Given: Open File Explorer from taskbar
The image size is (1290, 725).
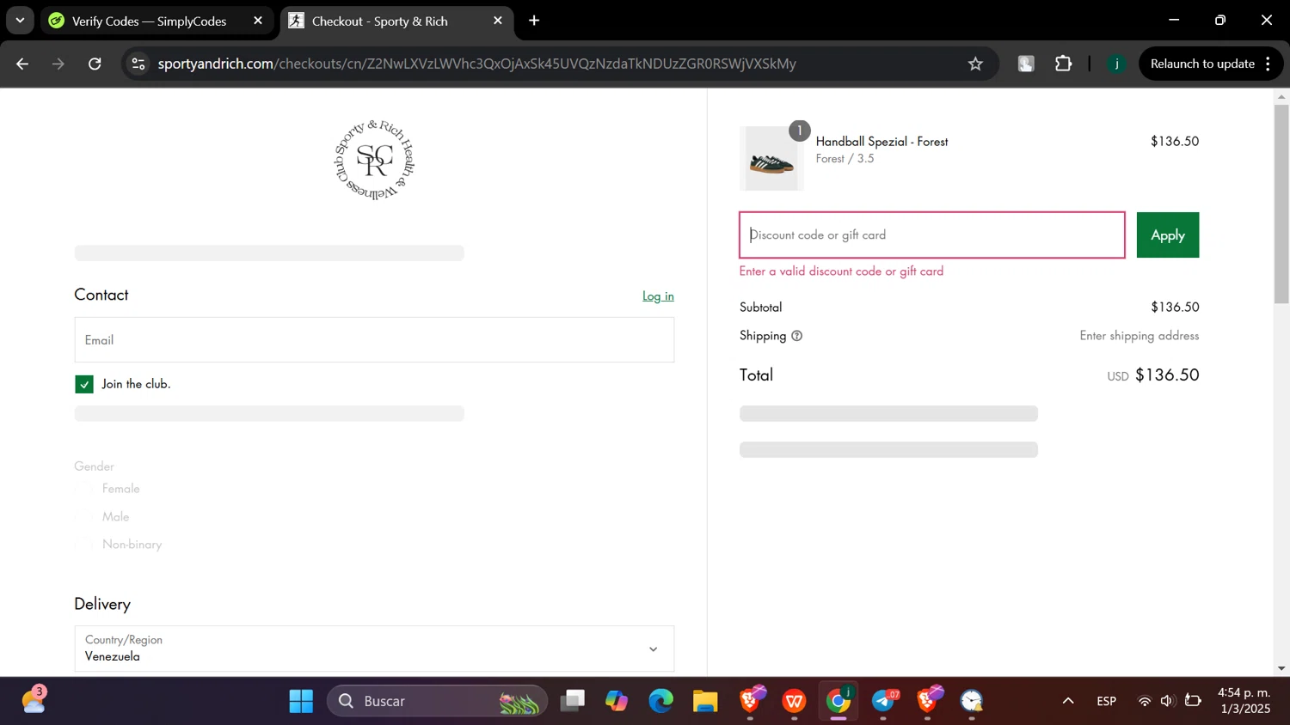Looking at the screenshot, I should tap(705, 702).
